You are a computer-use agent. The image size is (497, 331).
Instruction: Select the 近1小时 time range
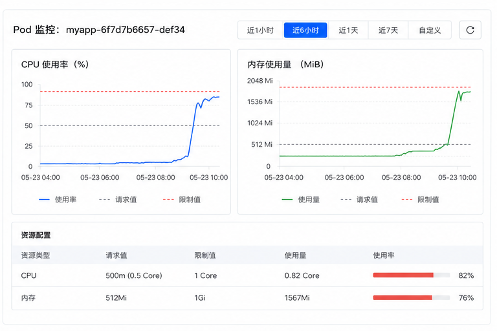point(260,30)
